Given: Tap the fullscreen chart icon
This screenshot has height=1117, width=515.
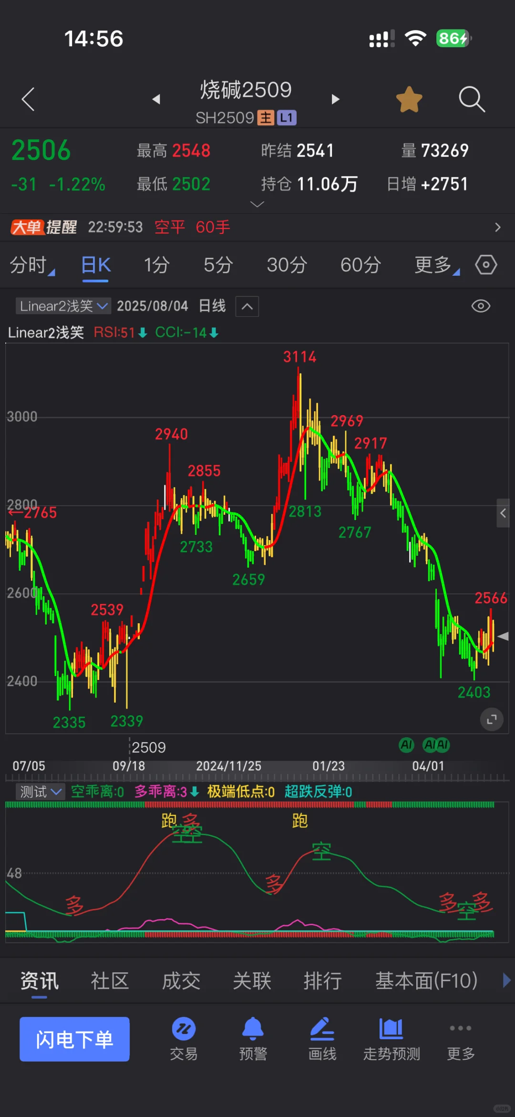Looking at the screenshot, I should tap(492, 719).
